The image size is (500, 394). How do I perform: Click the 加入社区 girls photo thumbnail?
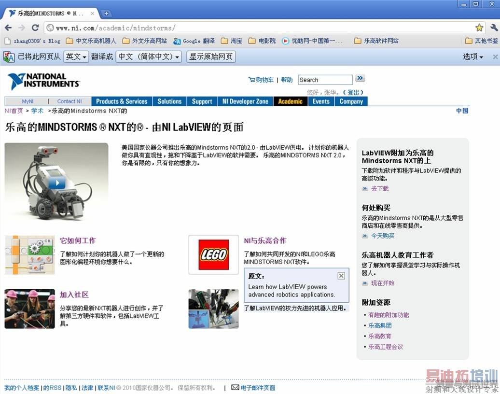click(x=29, y=309)
